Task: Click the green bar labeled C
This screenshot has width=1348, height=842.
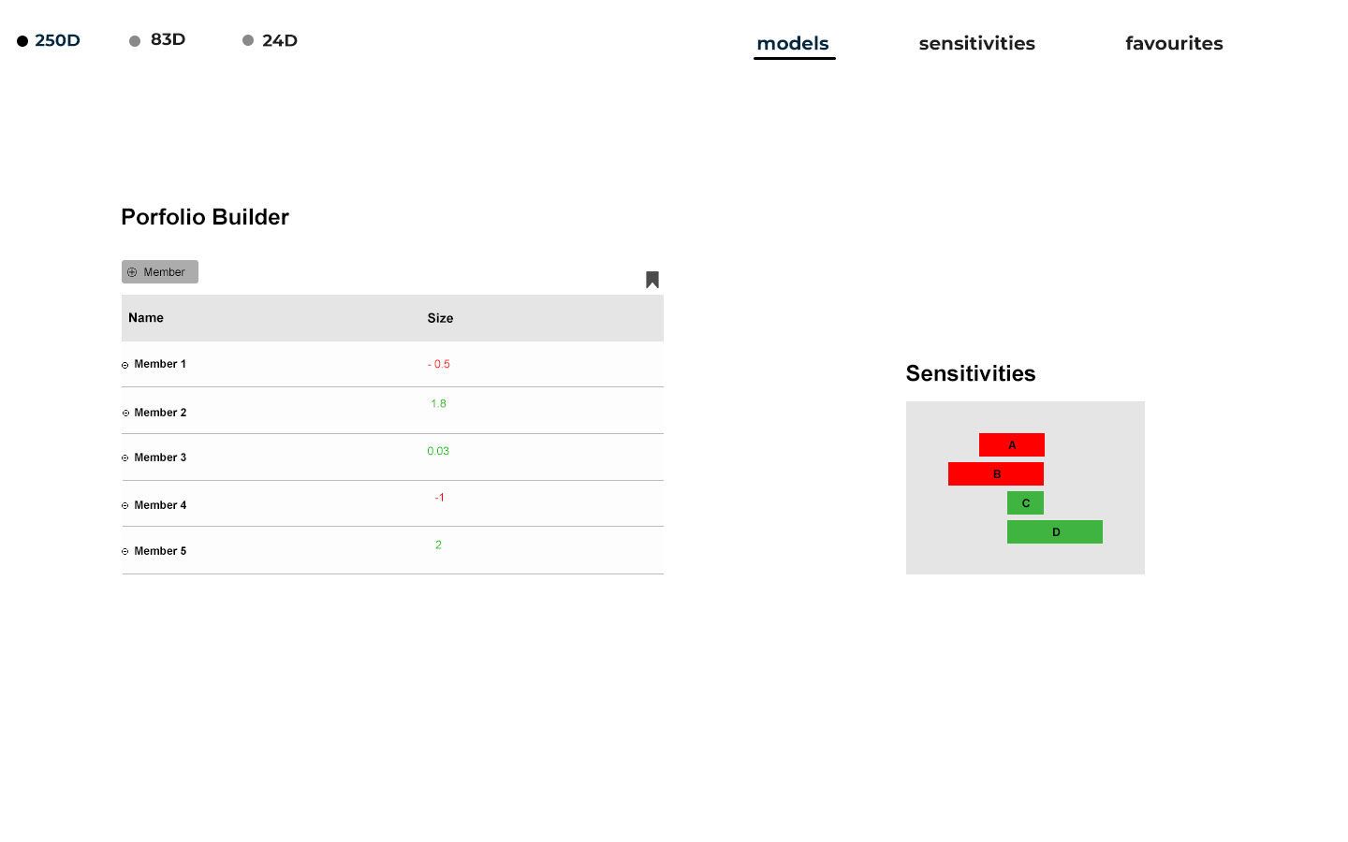Action: pos(1025,503)
